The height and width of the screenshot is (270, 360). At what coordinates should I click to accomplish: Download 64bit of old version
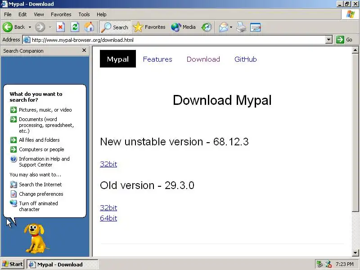tap(108, 218)
